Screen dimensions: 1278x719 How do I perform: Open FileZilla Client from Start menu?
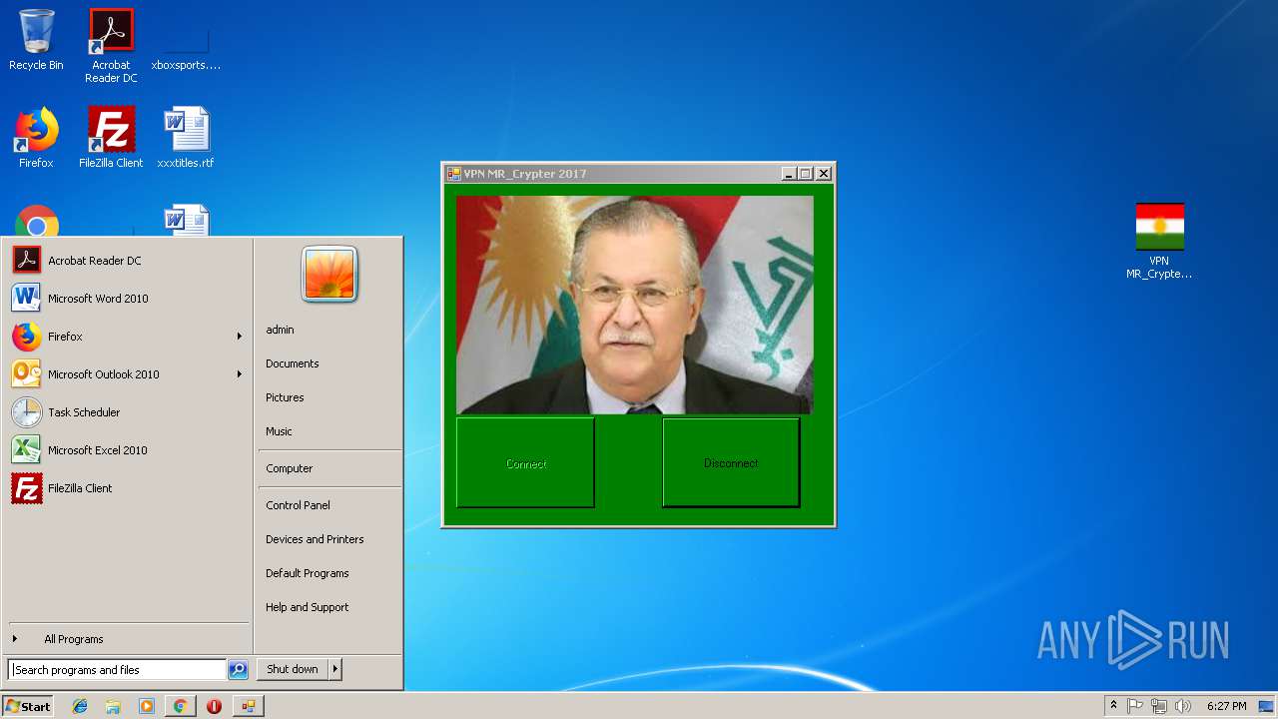[x=128, y=488]
